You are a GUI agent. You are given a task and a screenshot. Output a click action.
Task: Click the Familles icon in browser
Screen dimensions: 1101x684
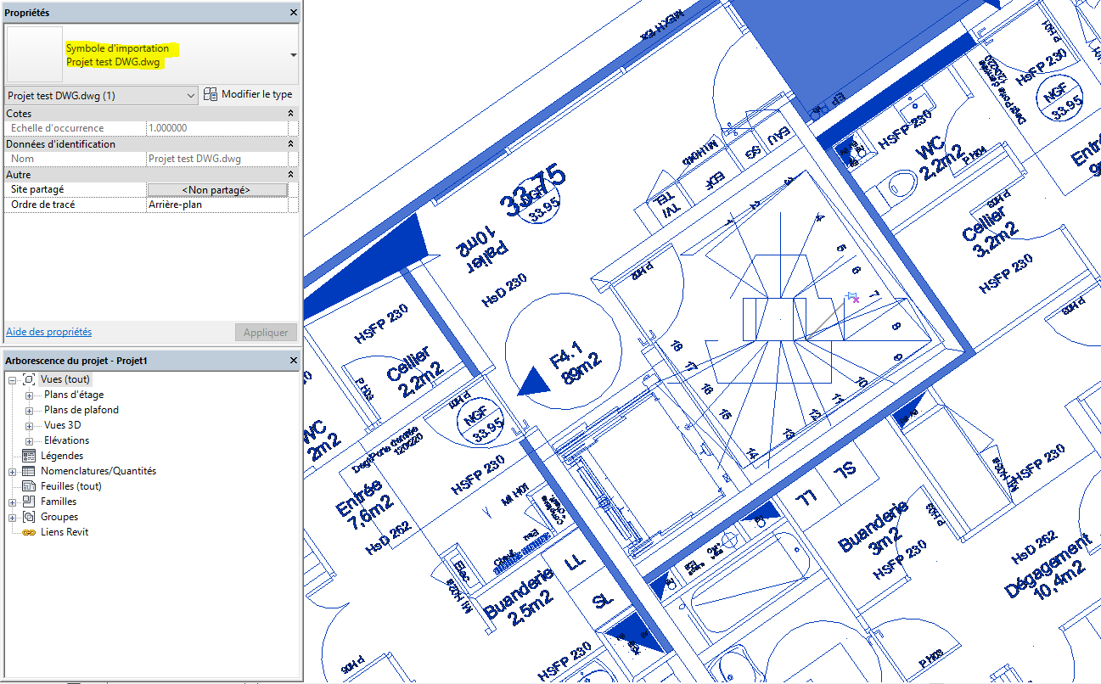[x=28, y=502]
